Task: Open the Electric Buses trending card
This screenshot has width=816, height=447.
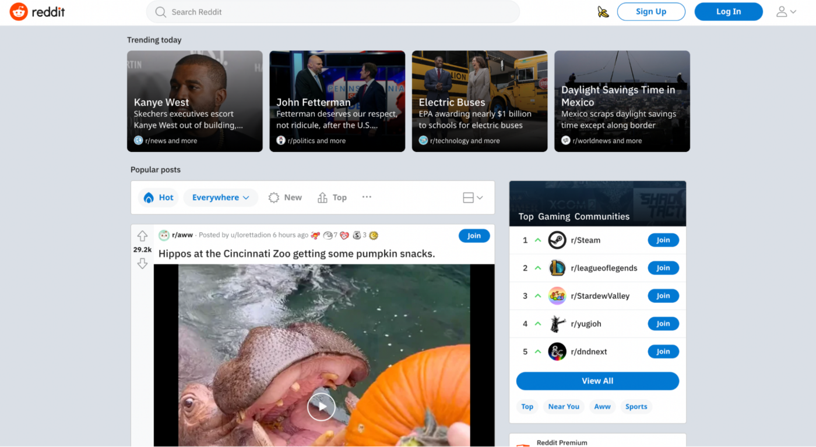Action: pos(479,101)
